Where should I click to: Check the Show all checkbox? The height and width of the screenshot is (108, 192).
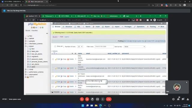point(55,46)
